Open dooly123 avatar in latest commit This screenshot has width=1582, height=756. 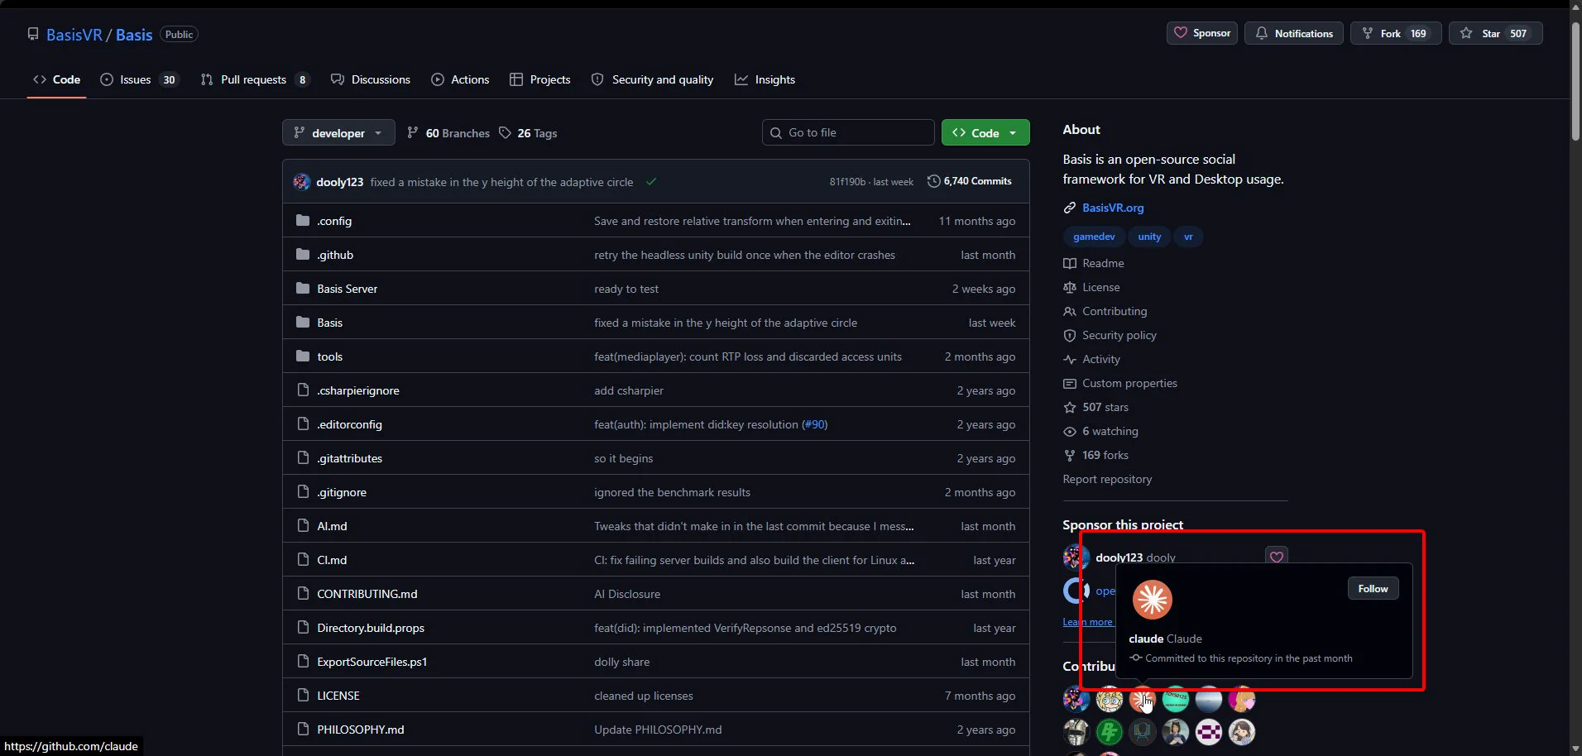pos(302,182)
